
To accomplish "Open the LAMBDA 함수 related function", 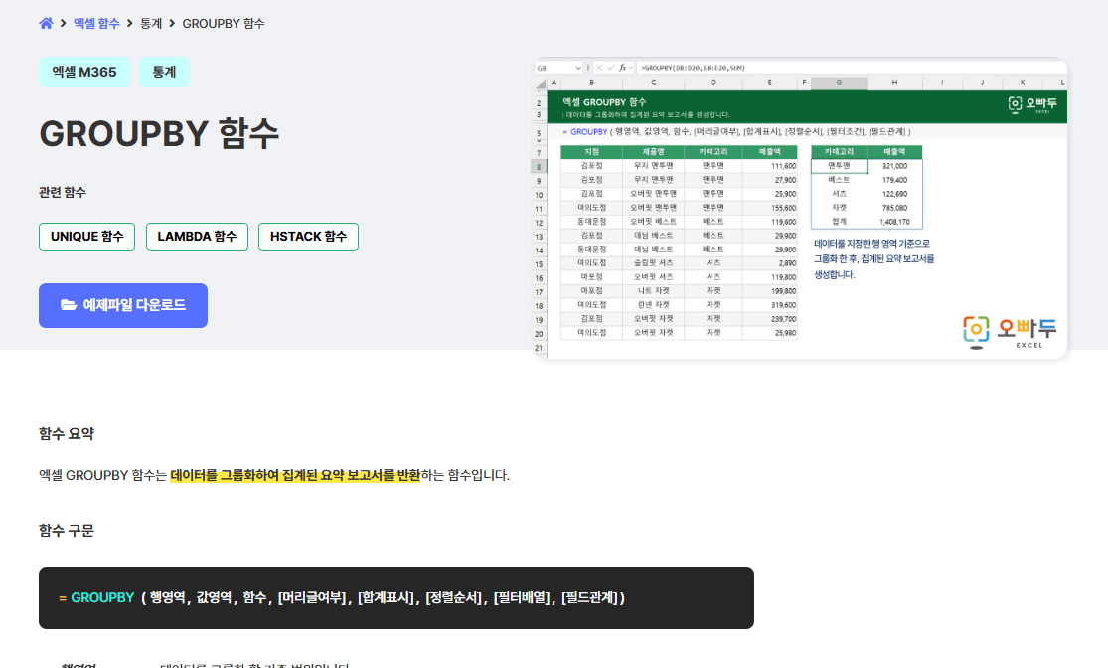I will (x=197, y=237).
